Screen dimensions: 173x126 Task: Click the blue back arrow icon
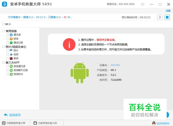6,115
